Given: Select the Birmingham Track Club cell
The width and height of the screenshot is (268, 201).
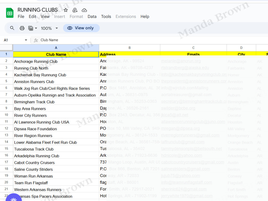Looking at the screenshot, I should (56, 102).
